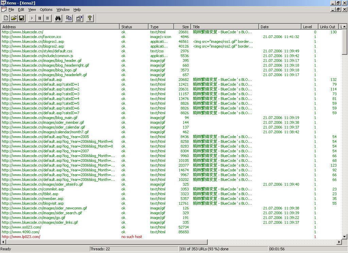
Task: Select the default.asp?log_Year=2007 address
Action: click(x=45, y=151)
